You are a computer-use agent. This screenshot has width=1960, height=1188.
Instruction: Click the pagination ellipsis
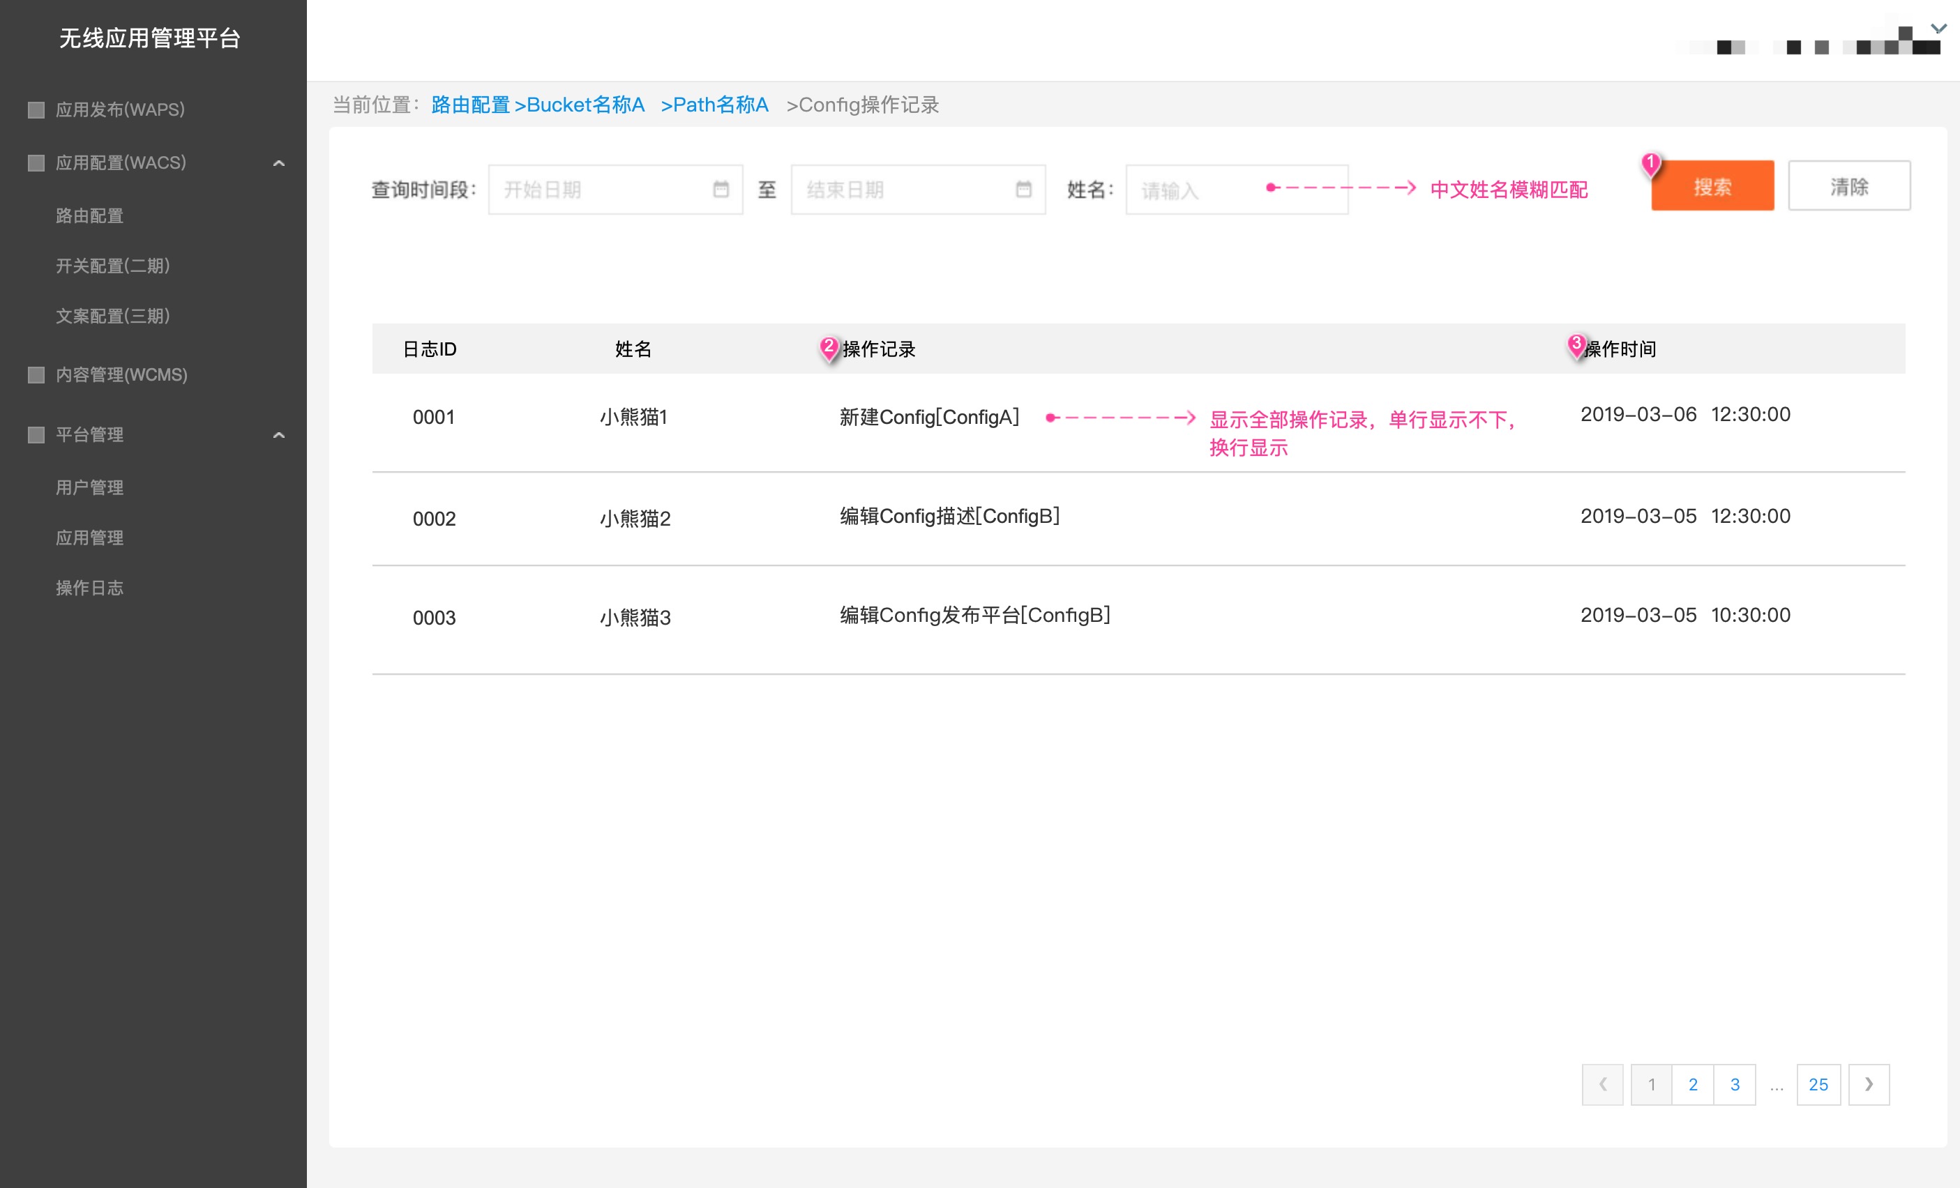tap(1777, 1086)
